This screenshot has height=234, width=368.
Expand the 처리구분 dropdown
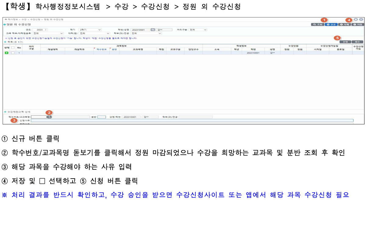198,30
